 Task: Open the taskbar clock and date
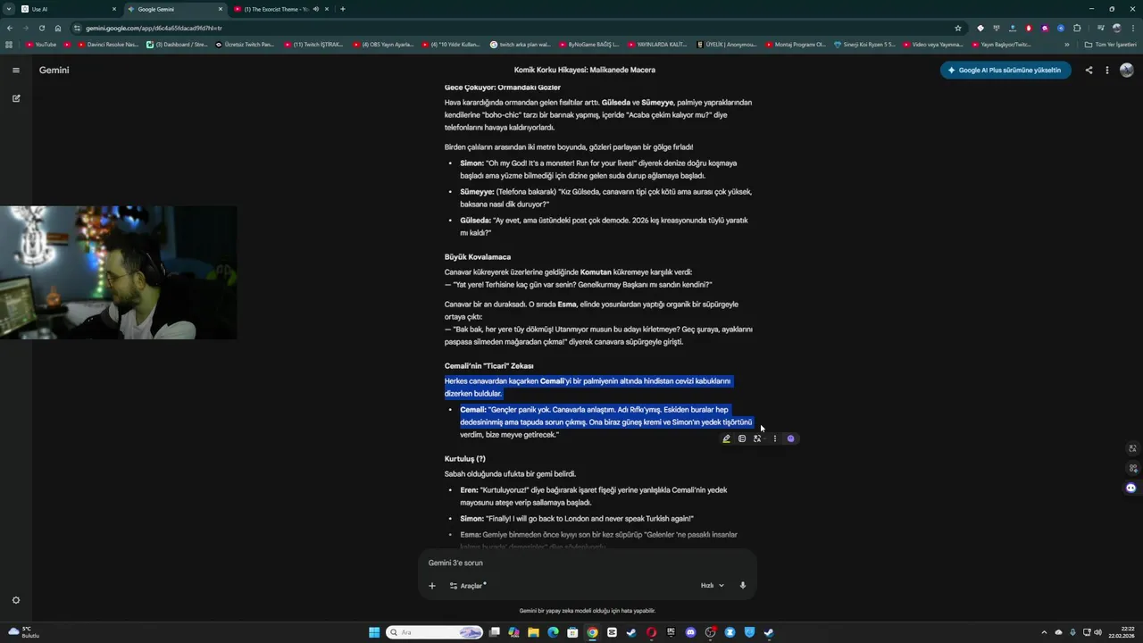(x=1121, y=632)
